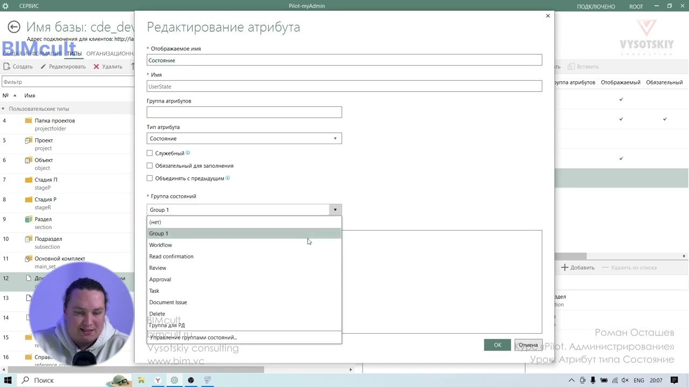
Task: Choose Approval option in list
Action: [x=244, y=279]
